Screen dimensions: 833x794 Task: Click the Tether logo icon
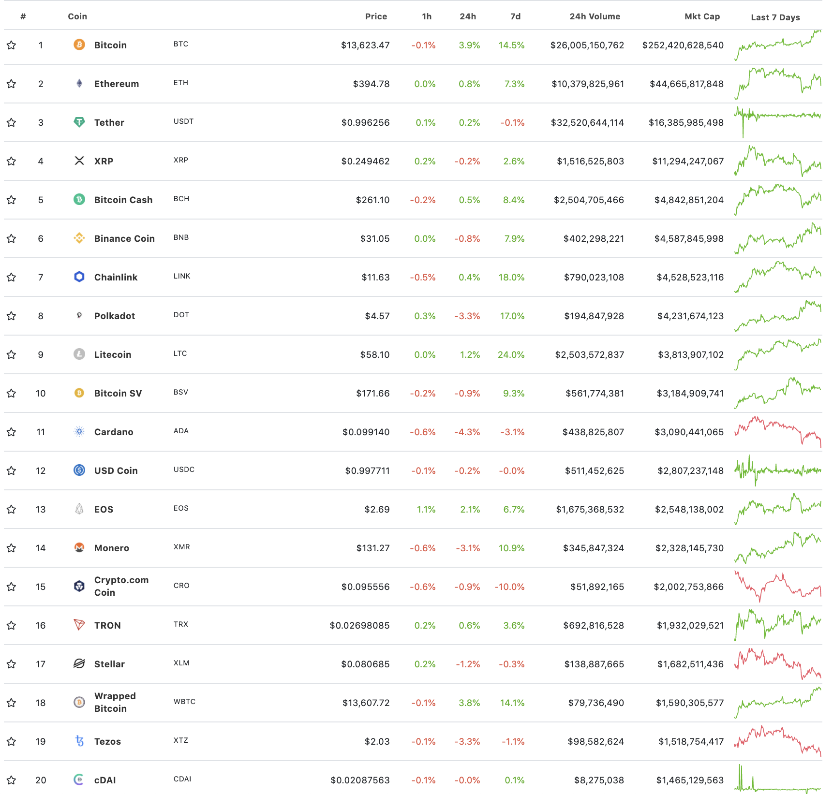[79, 122]
